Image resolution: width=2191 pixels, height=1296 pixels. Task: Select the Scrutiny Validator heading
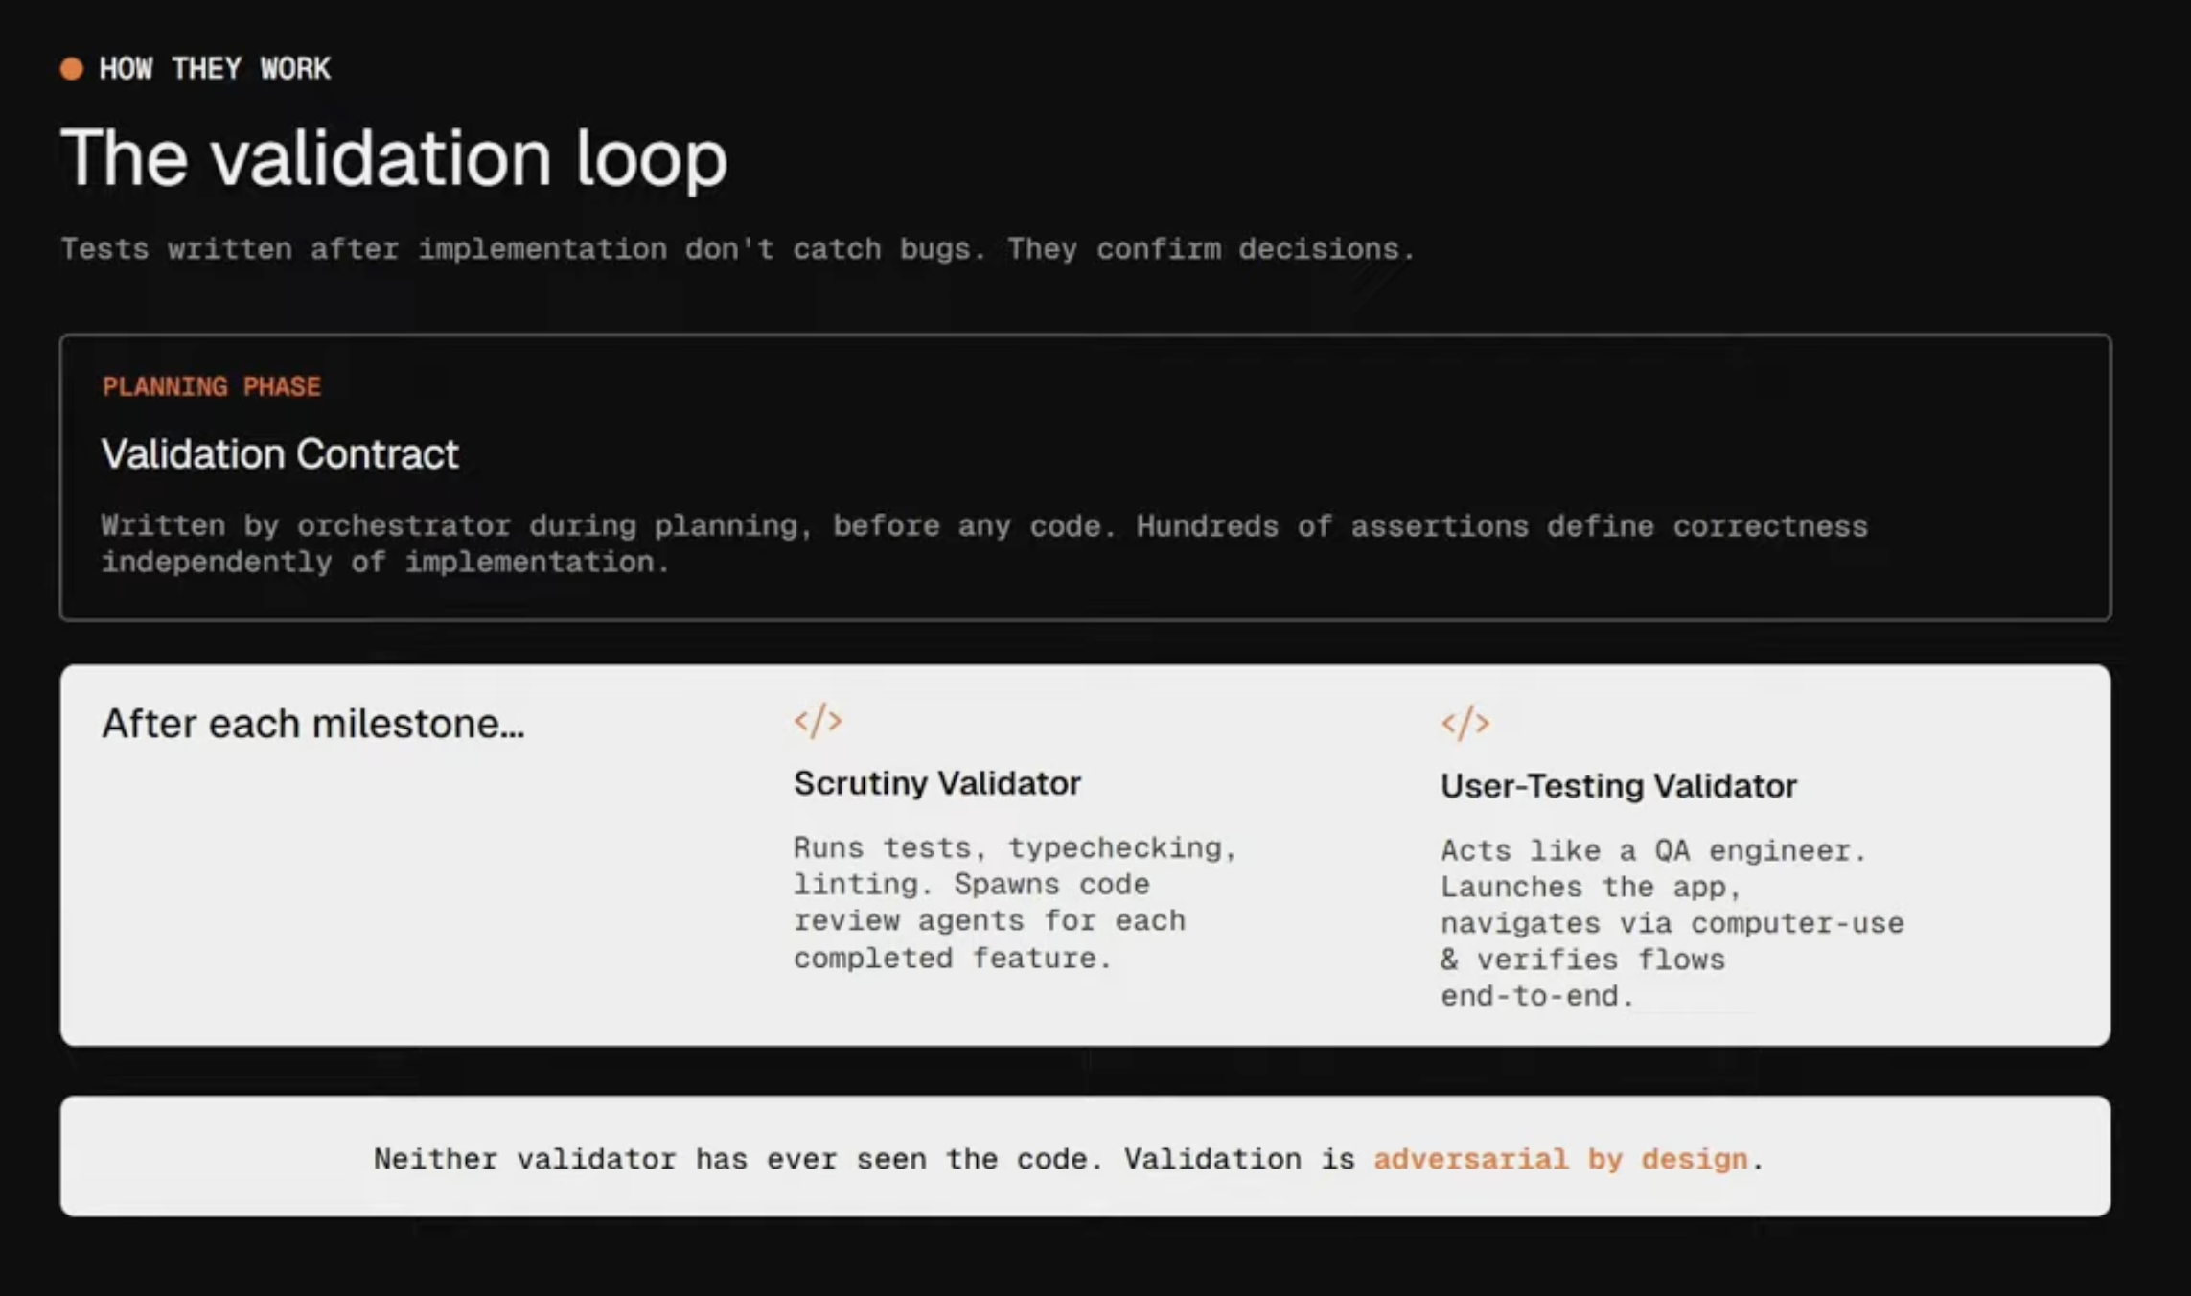[937, 782]
